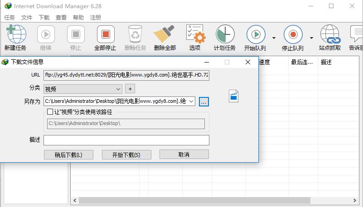Expand the 停止队列 dropdown arrow
The width and height of the screenshot is (363, 207).
pyautogui.click(x=311, y=38)
